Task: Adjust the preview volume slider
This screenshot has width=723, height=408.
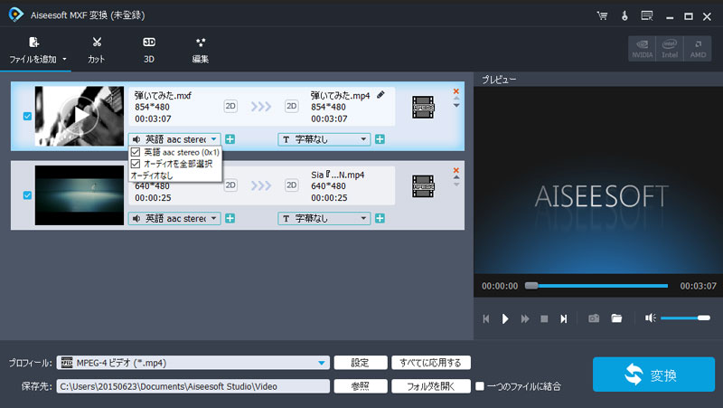Action: 685,318
